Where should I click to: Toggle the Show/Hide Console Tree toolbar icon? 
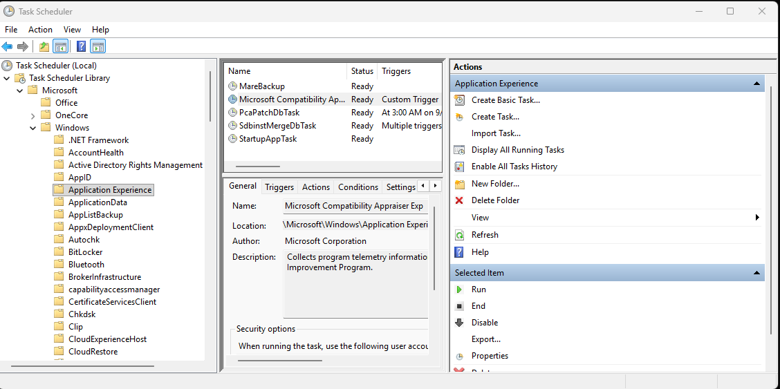coord(60,47)
